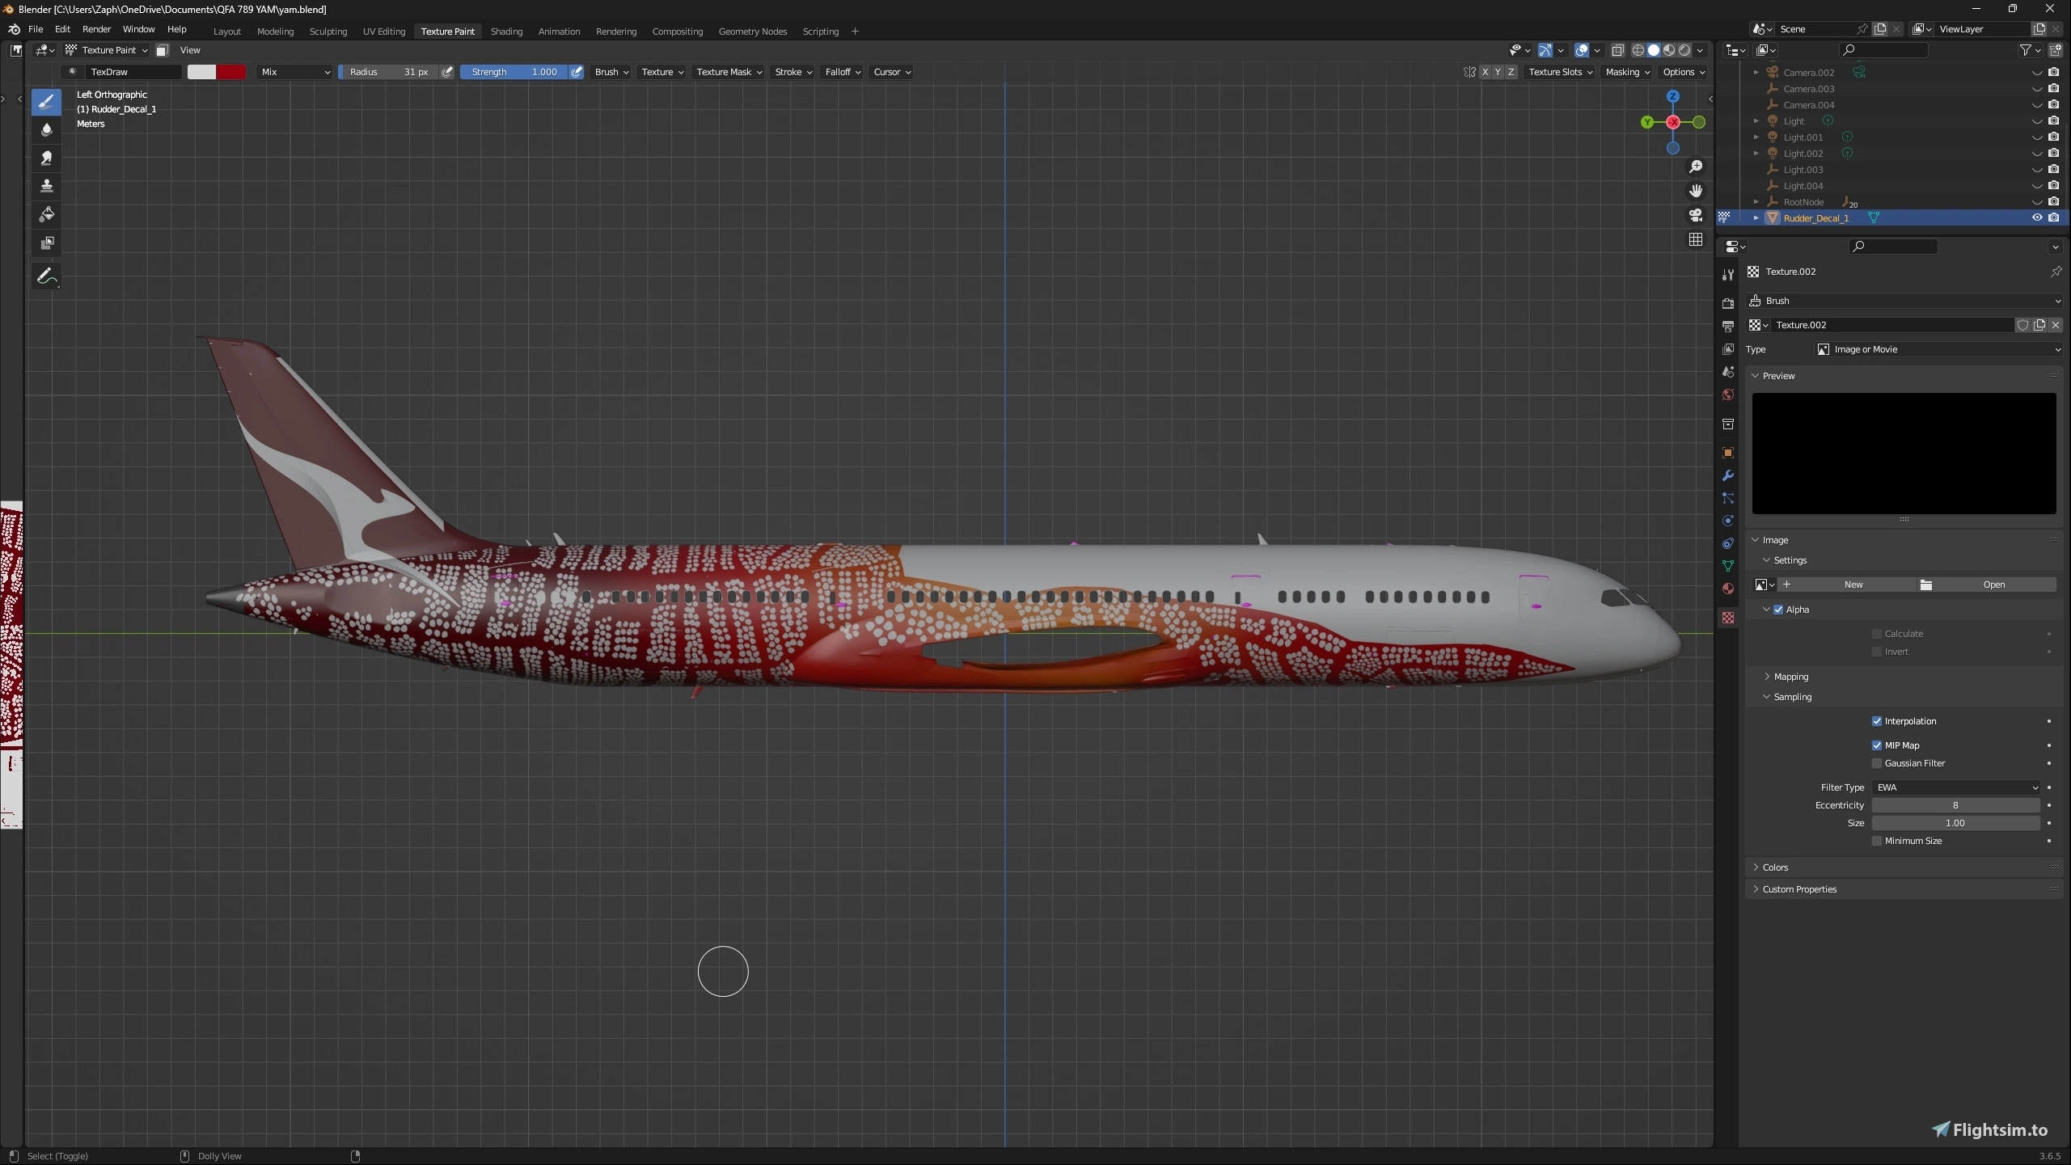Open the Tool properties tab

(1727, 275)
